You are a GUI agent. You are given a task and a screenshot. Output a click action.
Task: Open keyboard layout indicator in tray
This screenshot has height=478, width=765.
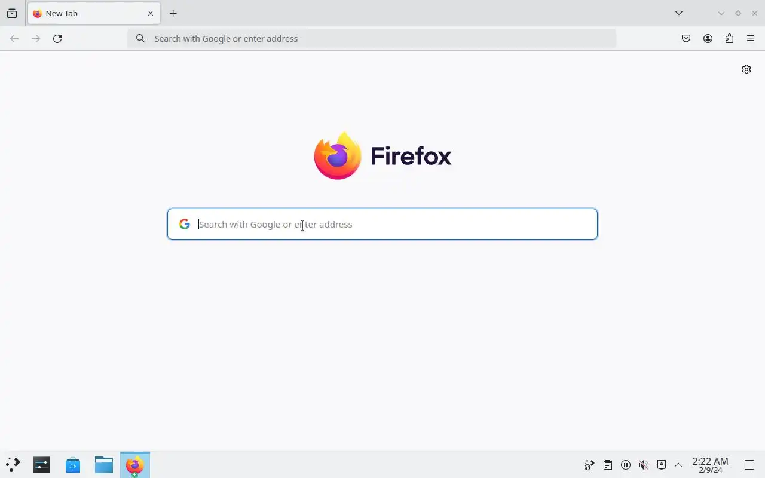point(661,465)
